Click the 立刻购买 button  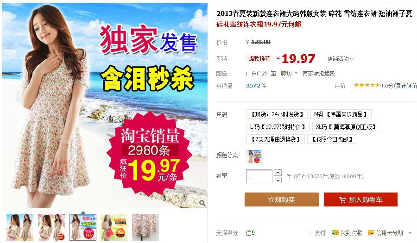(x=281, y=199)
